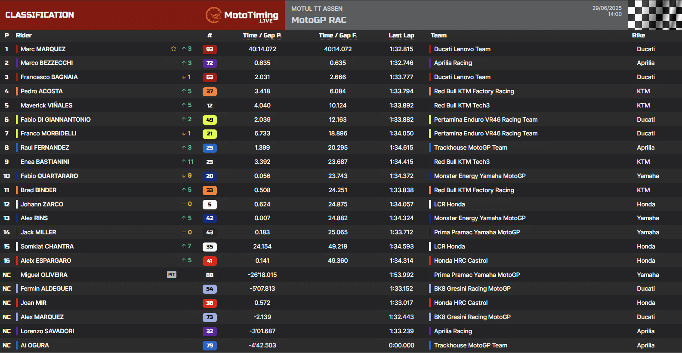
Task: Click the CLASSIFICATION title
Action: pyautogui.click(x=40, y=15)
